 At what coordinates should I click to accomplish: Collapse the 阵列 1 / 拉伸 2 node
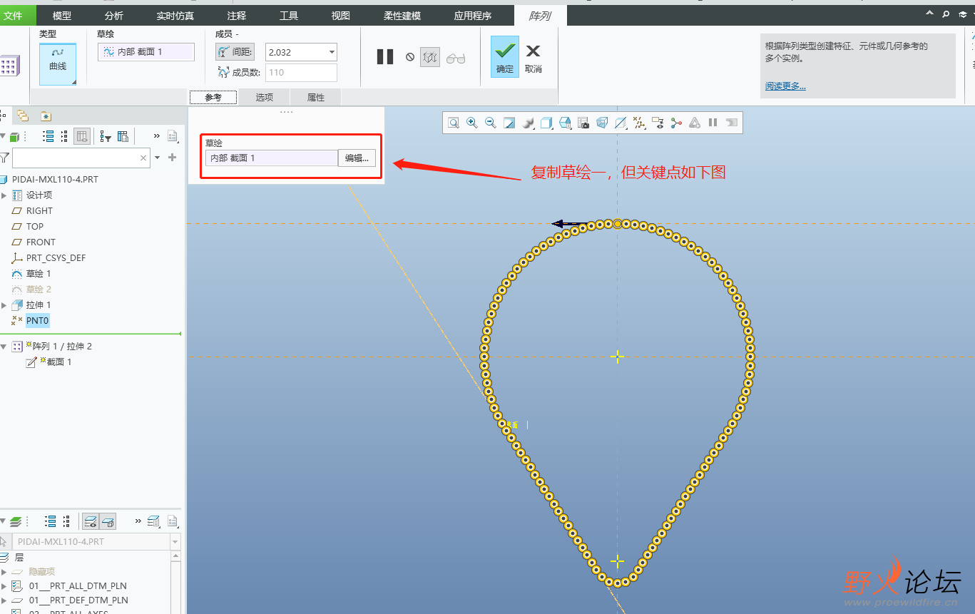click(x=4, y=347)
